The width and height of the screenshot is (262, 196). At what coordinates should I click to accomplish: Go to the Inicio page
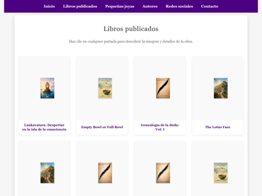click(x=49, y=6)
